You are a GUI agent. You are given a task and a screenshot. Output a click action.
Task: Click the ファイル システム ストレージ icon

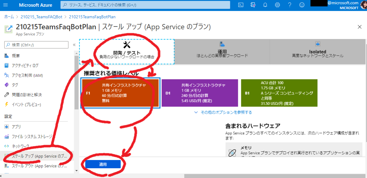pos(7,136)
